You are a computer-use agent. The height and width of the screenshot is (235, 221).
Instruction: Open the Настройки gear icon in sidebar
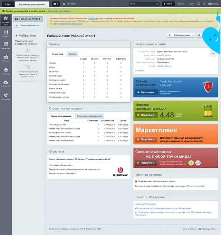click(6, 96)
